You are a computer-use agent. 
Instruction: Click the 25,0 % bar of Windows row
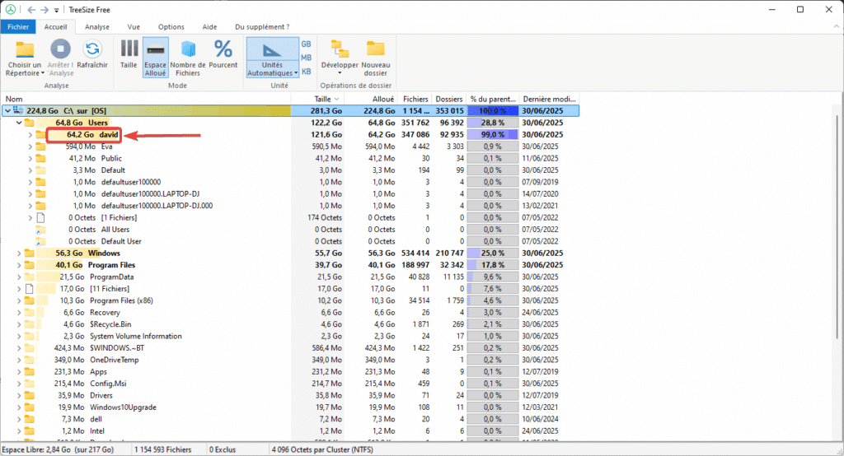click(493, 254)
